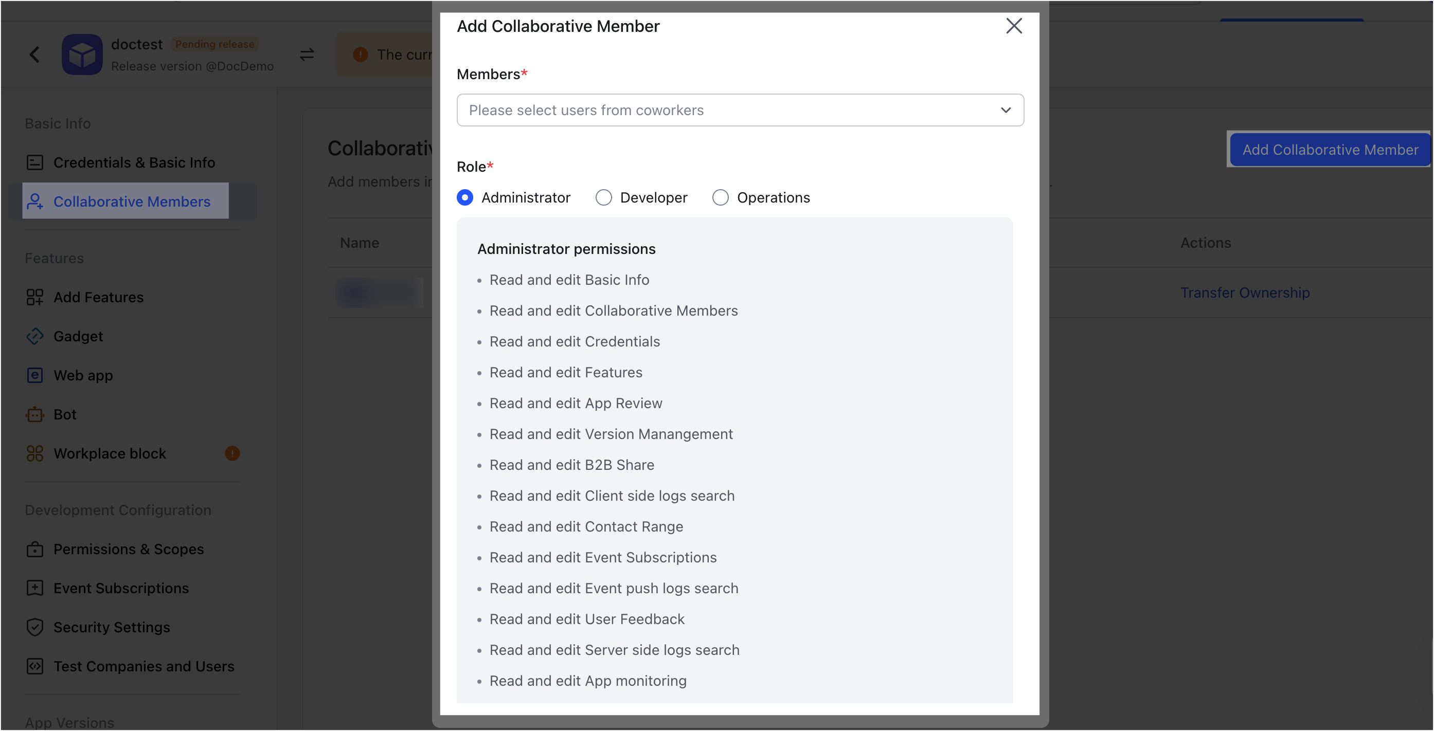The width and height of the screenshot is (1434, 731).
Task: Click the Permissions & Scopes lock icon
Action: 34,549
